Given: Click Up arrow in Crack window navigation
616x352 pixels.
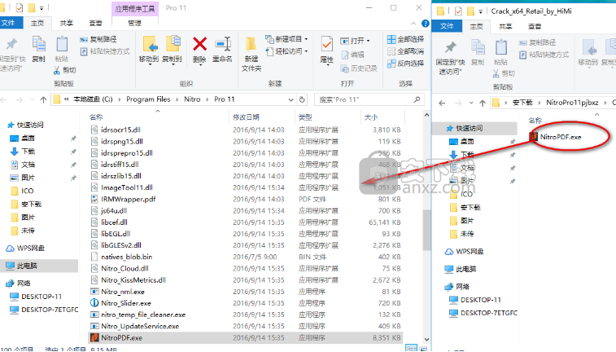Looking at the screenshot, I should (x=483, y=103).
